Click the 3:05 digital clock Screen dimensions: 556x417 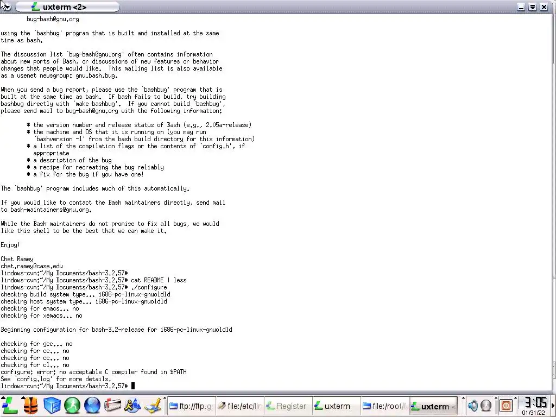[x=535, y=403]
